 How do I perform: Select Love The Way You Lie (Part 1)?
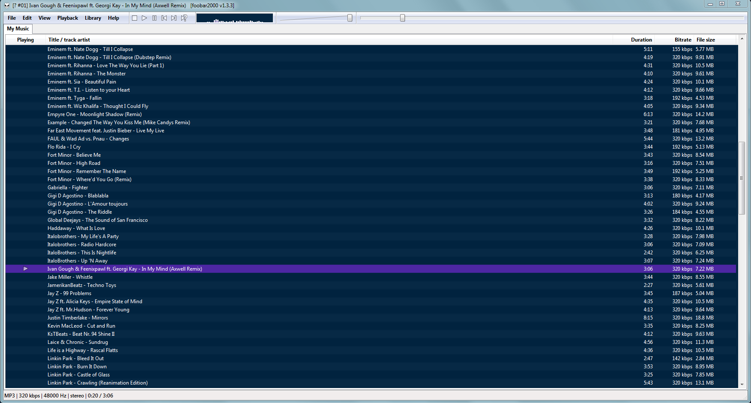click(371, 66)
